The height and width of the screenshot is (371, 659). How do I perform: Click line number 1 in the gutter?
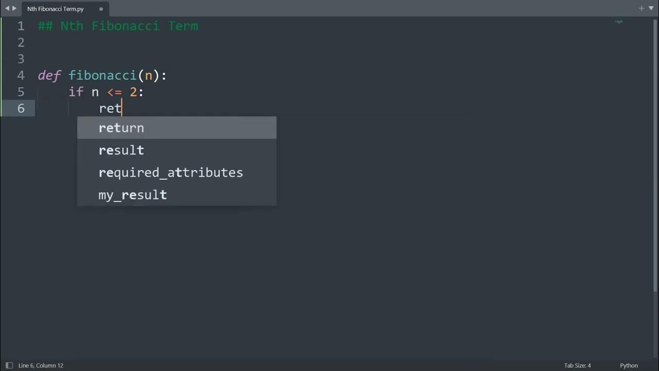(x=21, y=26)
